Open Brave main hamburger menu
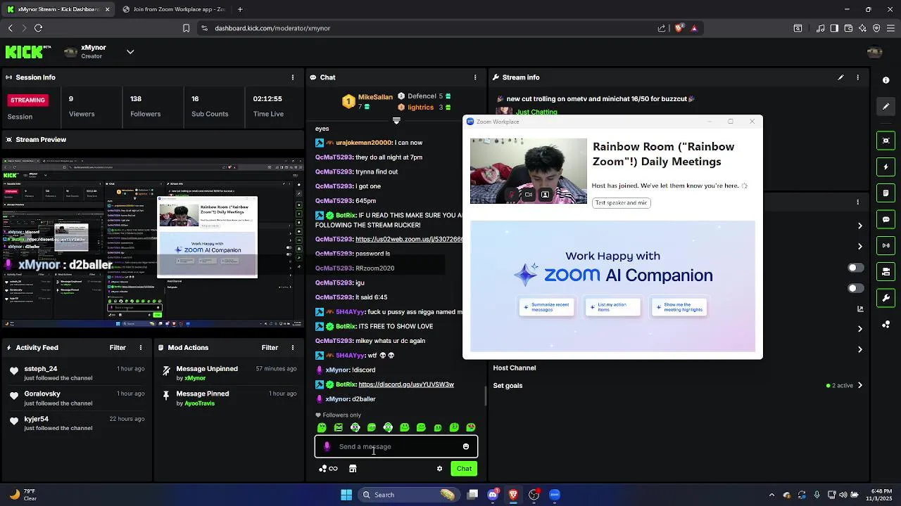The image size is (901, 506). [x=890, y=28]
